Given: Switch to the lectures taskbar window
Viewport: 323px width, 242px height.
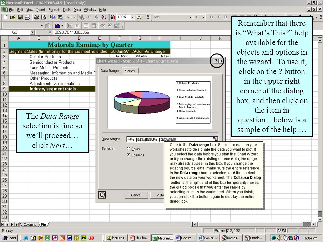Looking at the screenshot, I should [x=115, y=238].
